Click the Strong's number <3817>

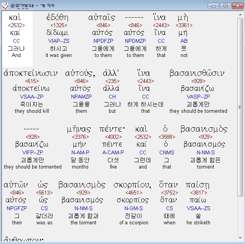click(x=198, y=193)
